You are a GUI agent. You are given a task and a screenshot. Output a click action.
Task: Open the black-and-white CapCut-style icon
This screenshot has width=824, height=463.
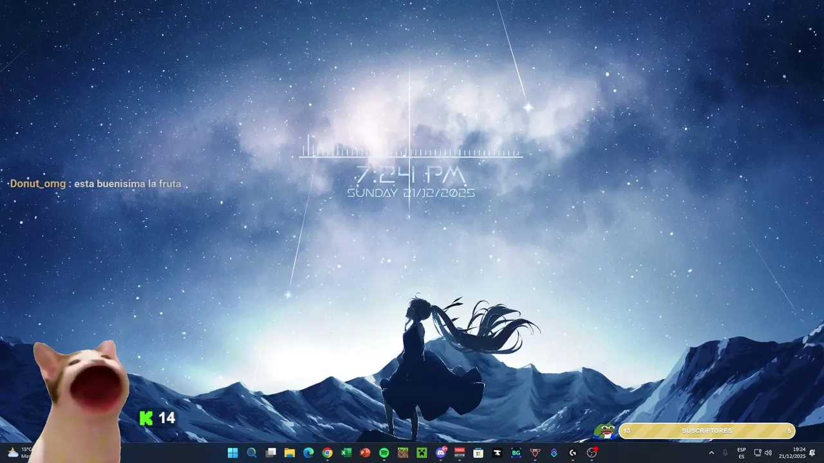(x=497, y=453)
